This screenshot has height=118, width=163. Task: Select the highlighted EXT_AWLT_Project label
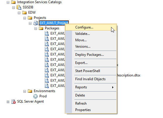tap(54, 23)
